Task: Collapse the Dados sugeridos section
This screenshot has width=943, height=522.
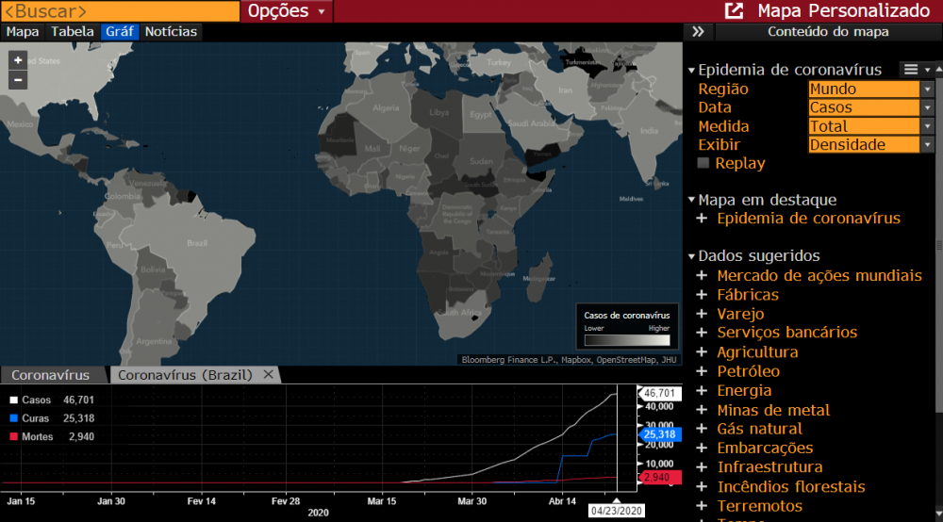Action: pyautogui.click(x=691, y=256)
